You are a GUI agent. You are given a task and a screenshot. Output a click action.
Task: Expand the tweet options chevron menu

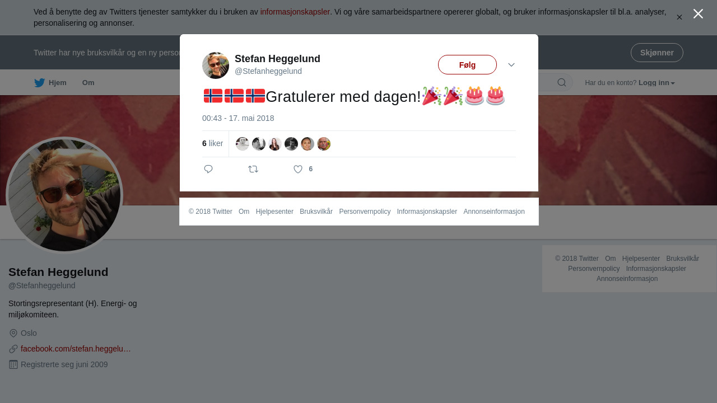[511, 65]
